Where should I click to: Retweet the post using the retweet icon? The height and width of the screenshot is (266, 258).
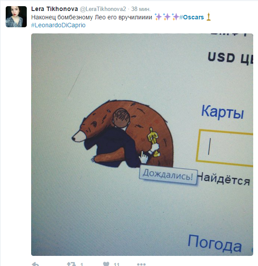tap(71, 264)
